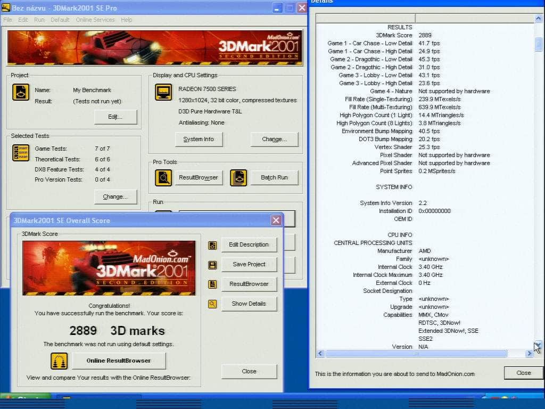Click Close in the Overall Score dialog
Screen dimensions: 545x409
coord(249,371)
